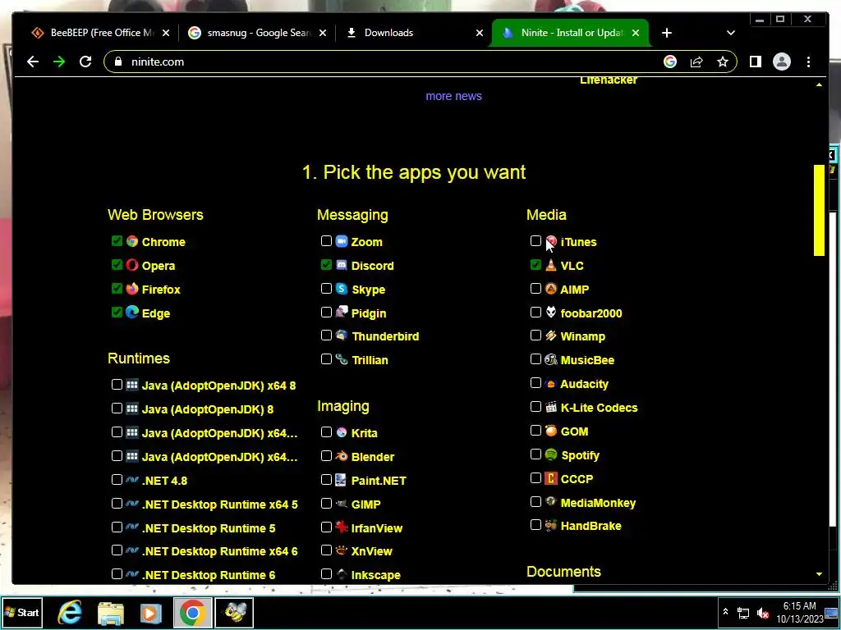
Task: Check the Java (AdoptOpenJDK) x64 8 checkbox
Action: [x=117, y=385]
